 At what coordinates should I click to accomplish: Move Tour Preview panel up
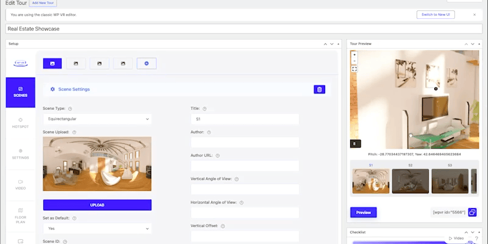click(466, 44)
